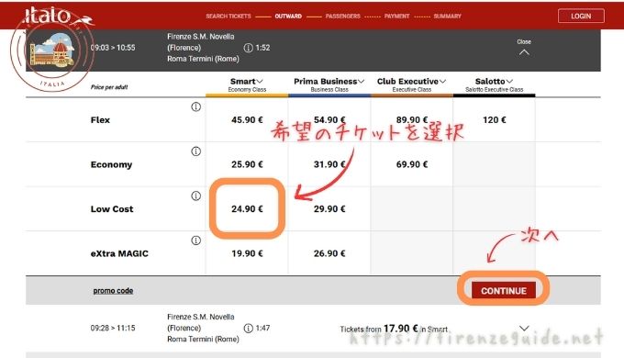Open Smart class dropdown
624x358 pixels.
[x=247, y=81]
